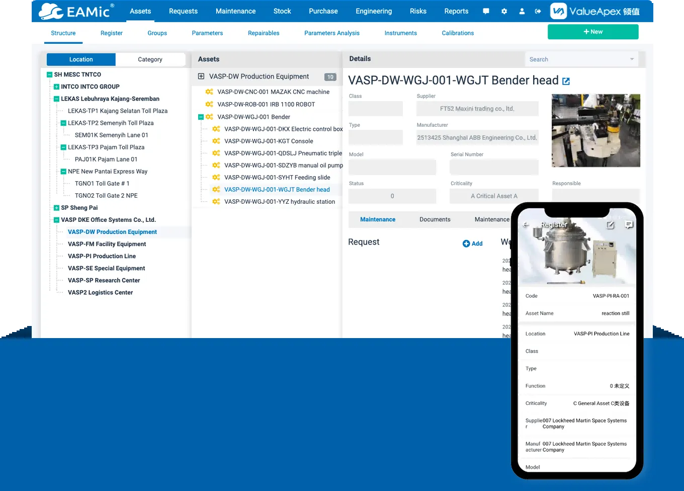Collapse the SH MESC TNTCO tree node
Image resolution: width=684 pixels, height=491 pixels.
[x=49, y=74]
